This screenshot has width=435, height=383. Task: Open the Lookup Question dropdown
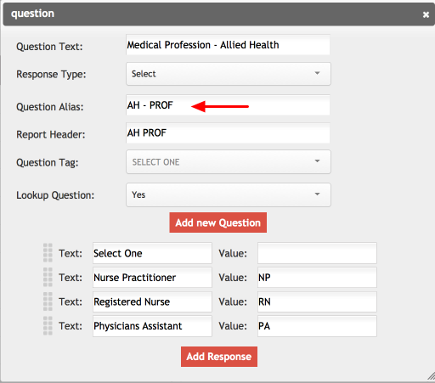[229, 194]
